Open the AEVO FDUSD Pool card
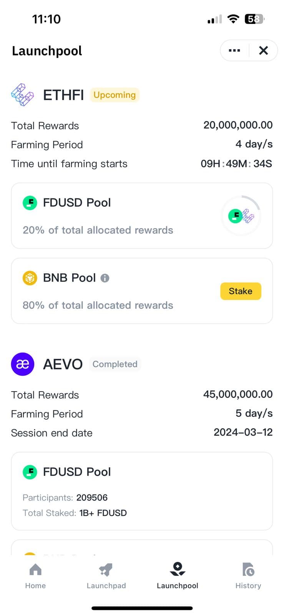The width and height of the screenshot is (284, 616). pyautogui.click(x=142, y=491)
